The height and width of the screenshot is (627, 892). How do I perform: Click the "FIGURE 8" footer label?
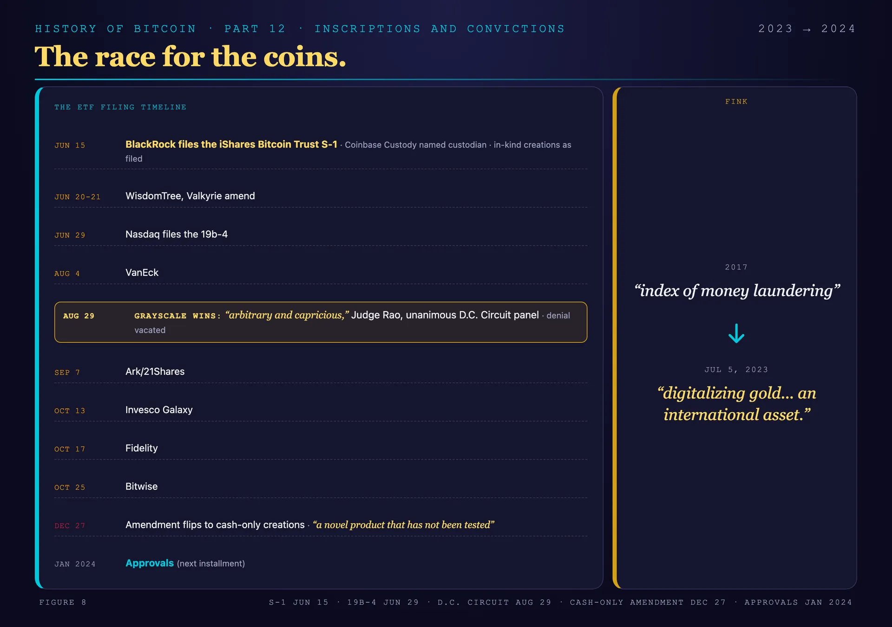63,602
